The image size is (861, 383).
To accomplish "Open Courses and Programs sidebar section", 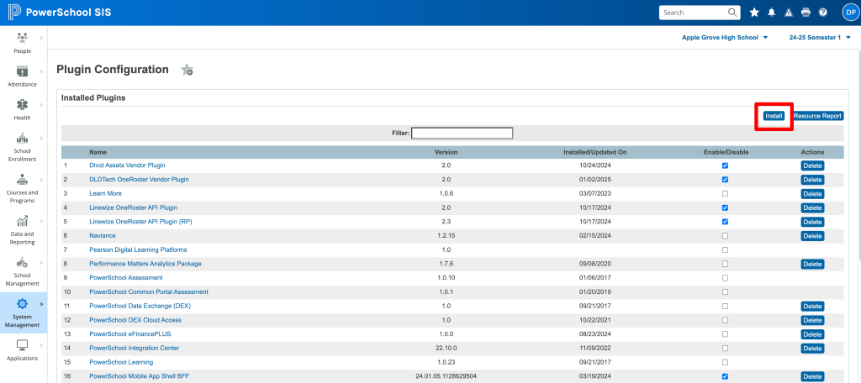I will [23, 187].
